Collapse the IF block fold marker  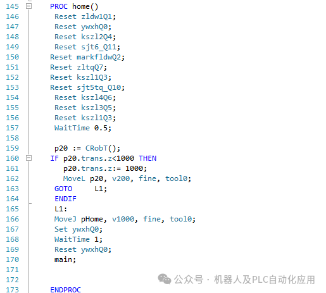[x=28, y=158]
